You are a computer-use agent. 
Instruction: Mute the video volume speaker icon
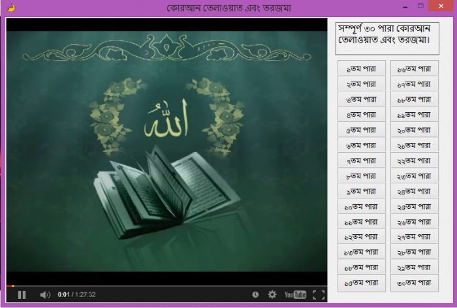45,295
